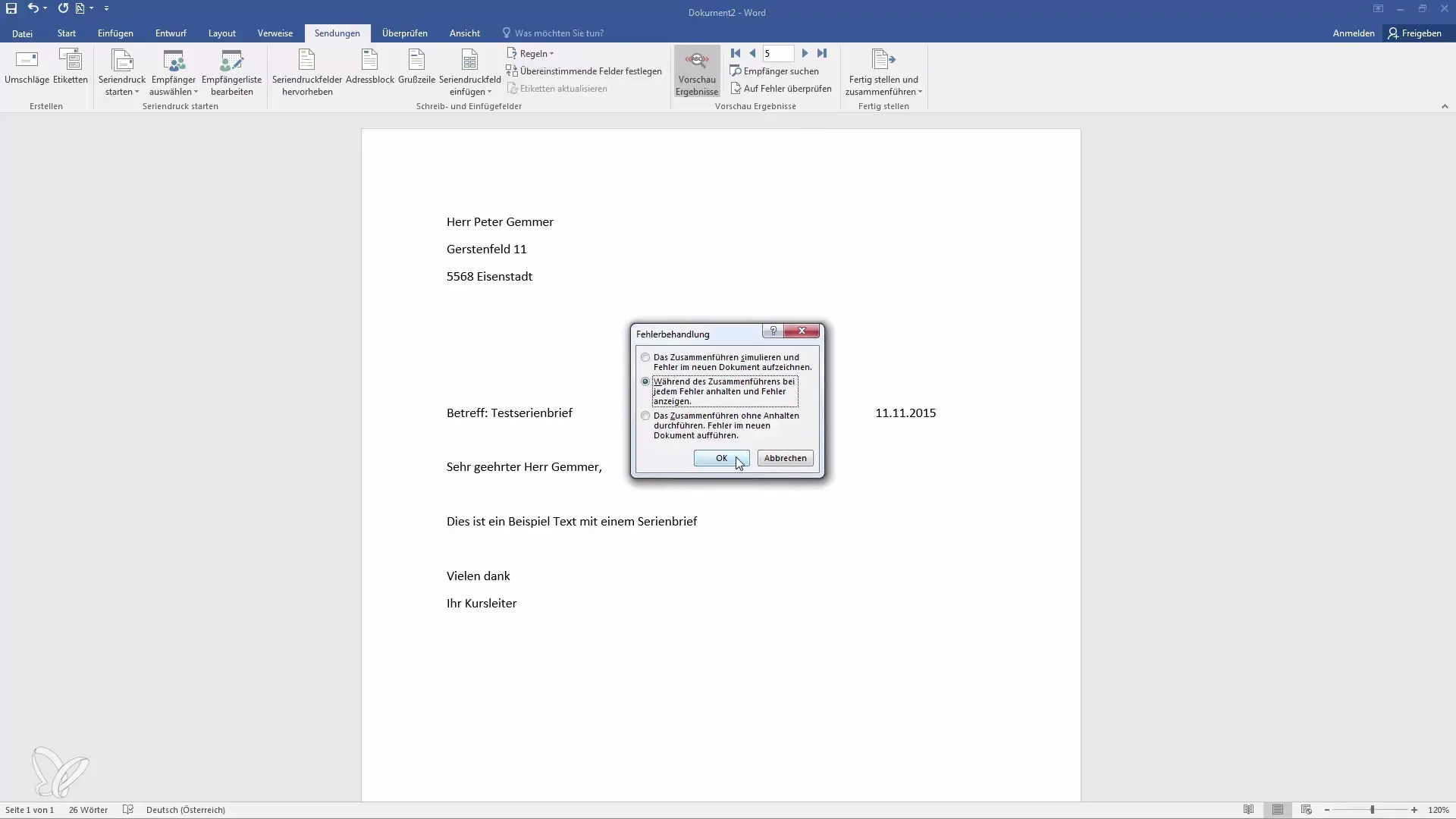Open the Customize Quick Access Toolbar dropdown
Viewport: 1456px width, 819px height.
(x=106, y=8)
